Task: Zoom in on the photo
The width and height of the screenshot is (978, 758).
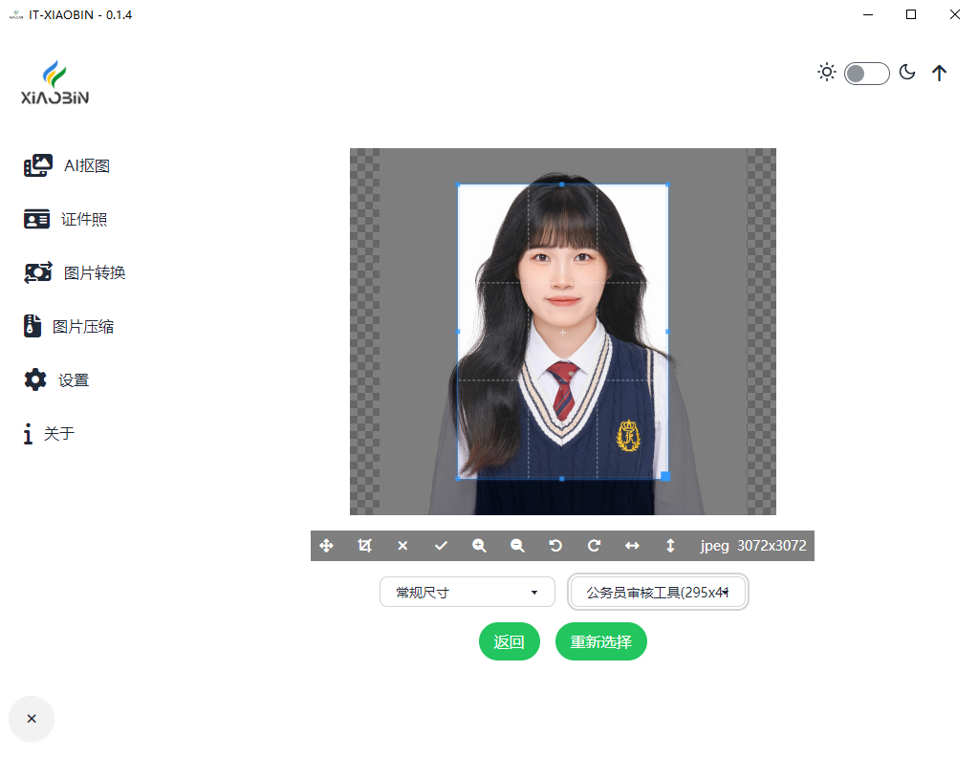Action: pos(479,546)
